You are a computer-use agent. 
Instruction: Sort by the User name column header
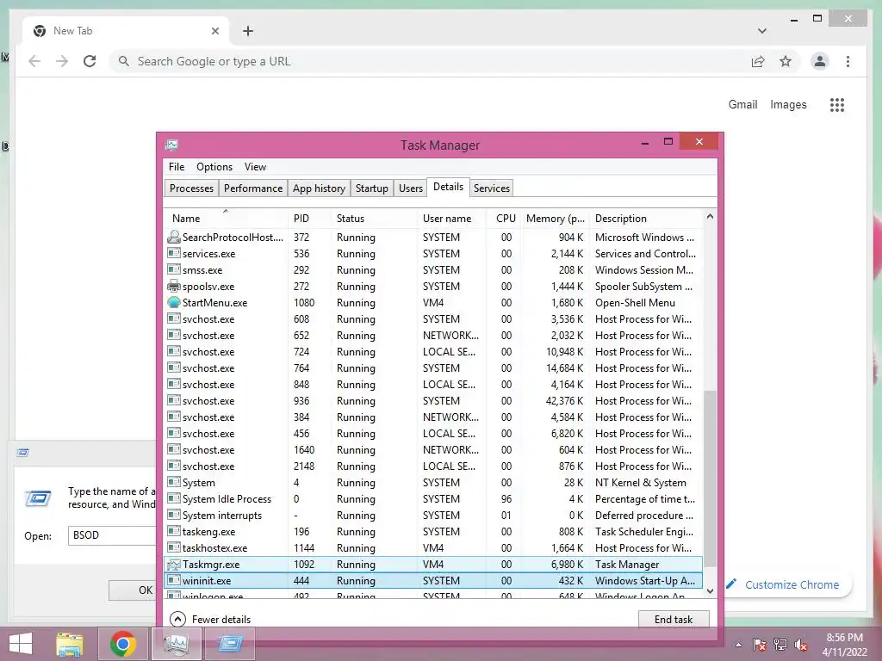click(x=451, y=218)
